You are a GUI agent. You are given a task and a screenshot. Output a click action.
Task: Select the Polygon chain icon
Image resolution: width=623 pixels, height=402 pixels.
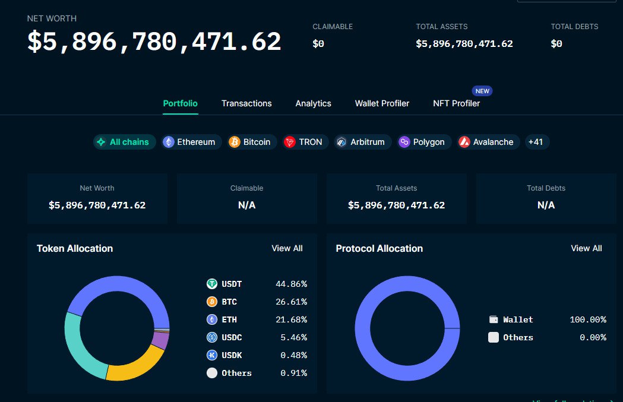(404, 142)
